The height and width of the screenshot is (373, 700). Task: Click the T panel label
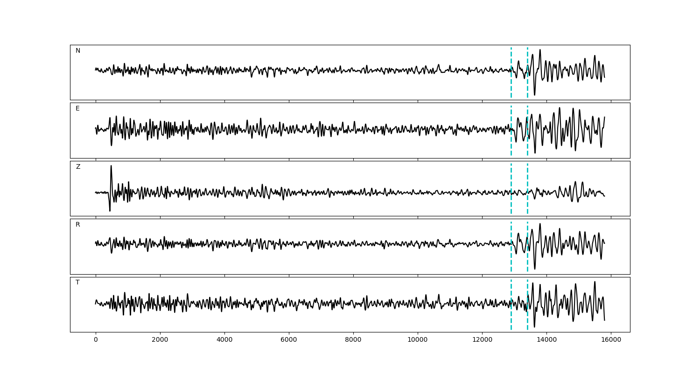pyautogui.click(x=77, y=283)
